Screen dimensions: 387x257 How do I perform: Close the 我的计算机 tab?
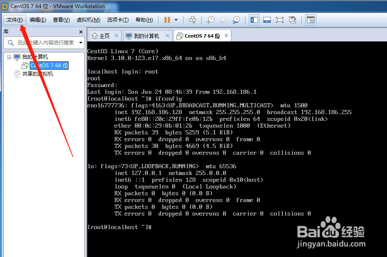point(167,36)
